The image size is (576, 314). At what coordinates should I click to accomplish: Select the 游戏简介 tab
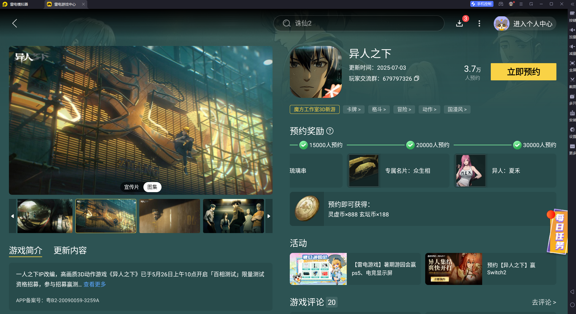pyautogui.click(x=26, y=250)
